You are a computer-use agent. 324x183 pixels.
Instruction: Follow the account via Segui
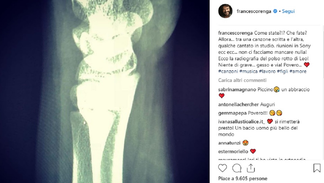click(x=288, y=11)
